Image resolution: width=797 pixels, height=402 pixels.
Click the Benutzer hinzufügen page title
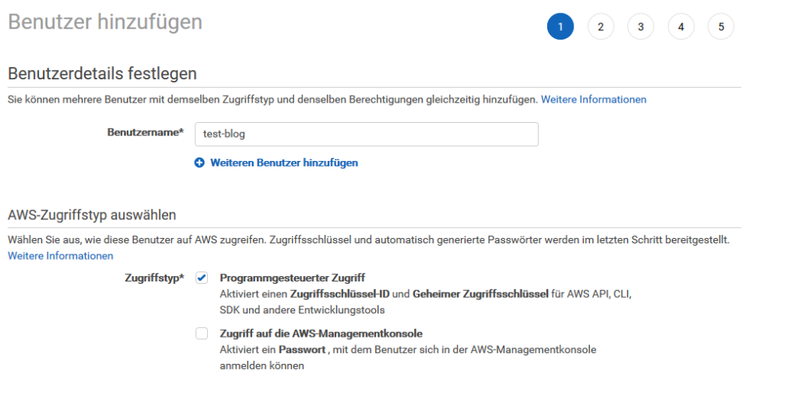pyautogui.click(x=105, y=22)
